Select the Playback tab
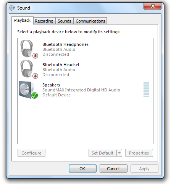 coord(23,20)
